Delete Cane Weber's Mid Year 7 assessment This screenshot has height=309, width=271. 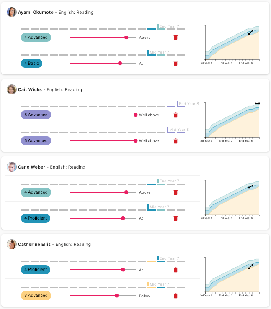176,218
